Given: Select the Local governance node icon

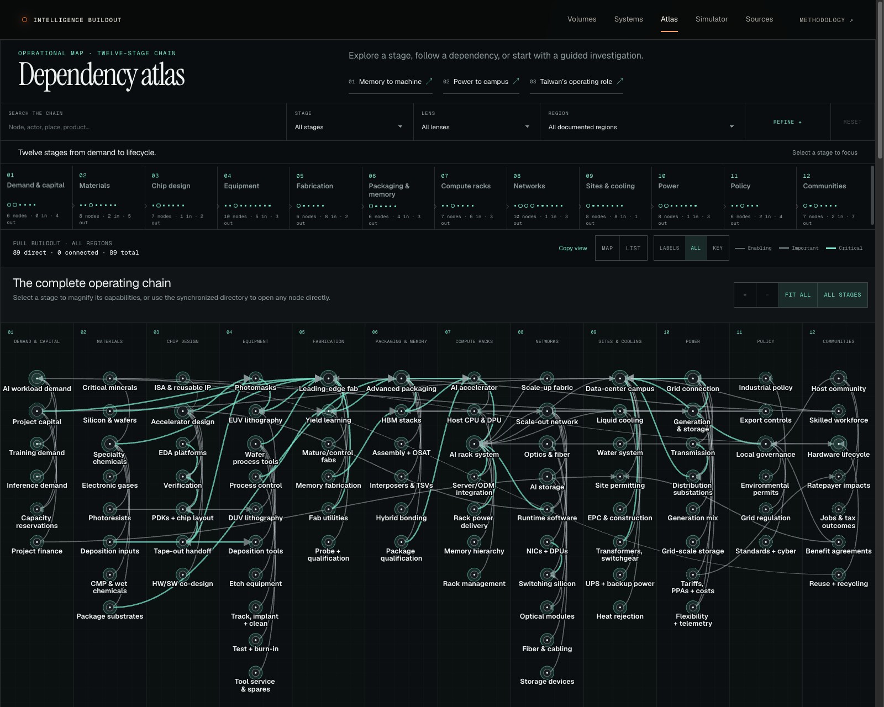Looking at the screenshot, I should click(766, 444).
